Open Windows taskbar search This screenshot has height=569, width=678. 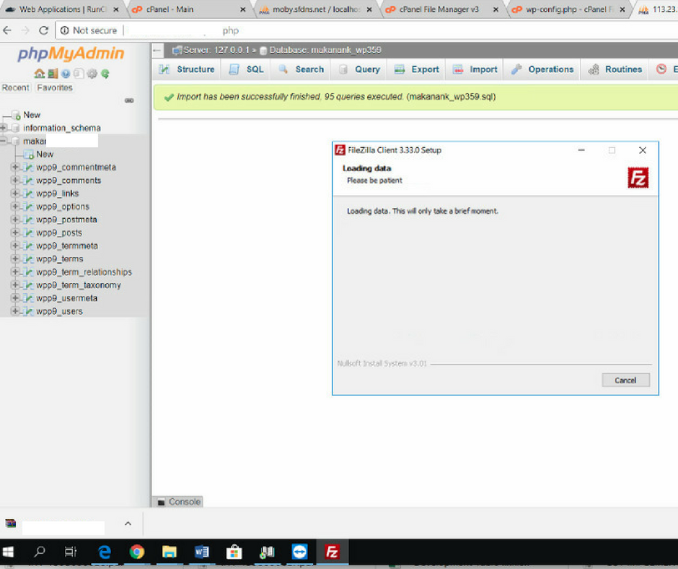click(x=40, y=552)
